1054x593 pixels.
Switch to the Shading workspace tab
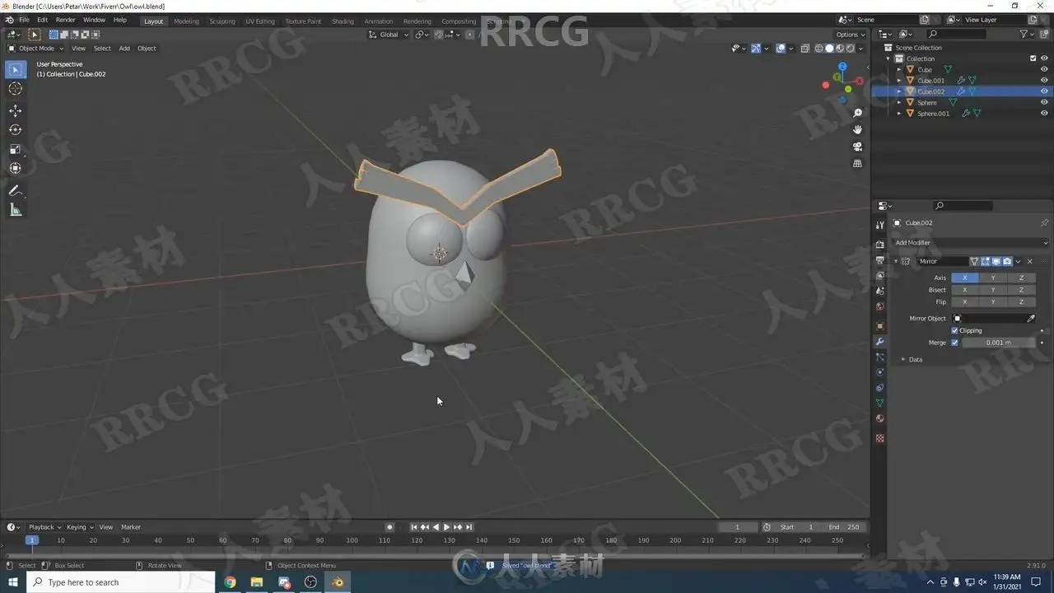[343, 21]
